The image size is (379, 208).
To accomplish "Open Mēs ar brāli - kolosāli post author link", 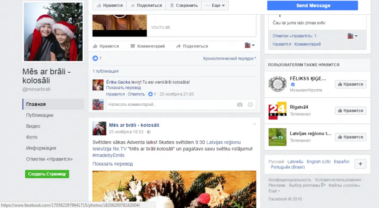I will (134, 125).
